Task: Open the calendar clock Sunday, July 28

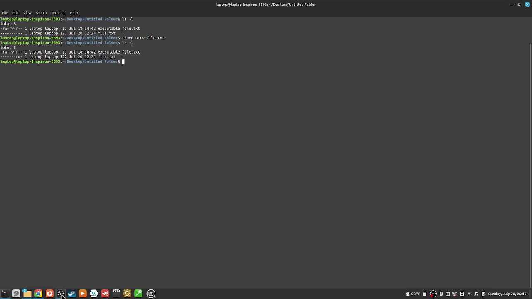Action: [507, 294]
